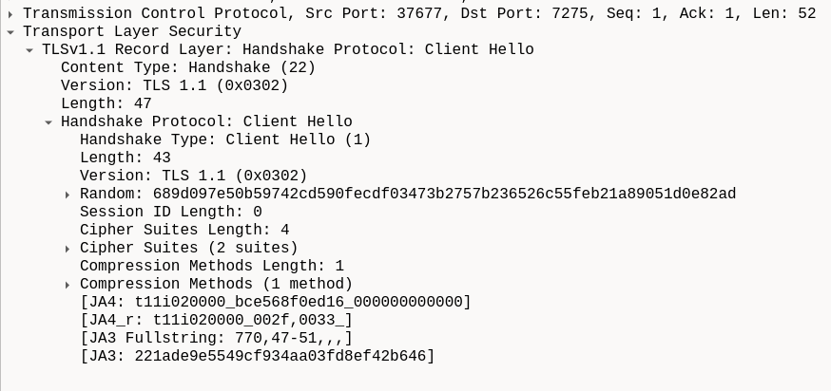The image size is (831, 391).
Task: Select Compression Methods Length: 1 line
Action: pos(211,266)
